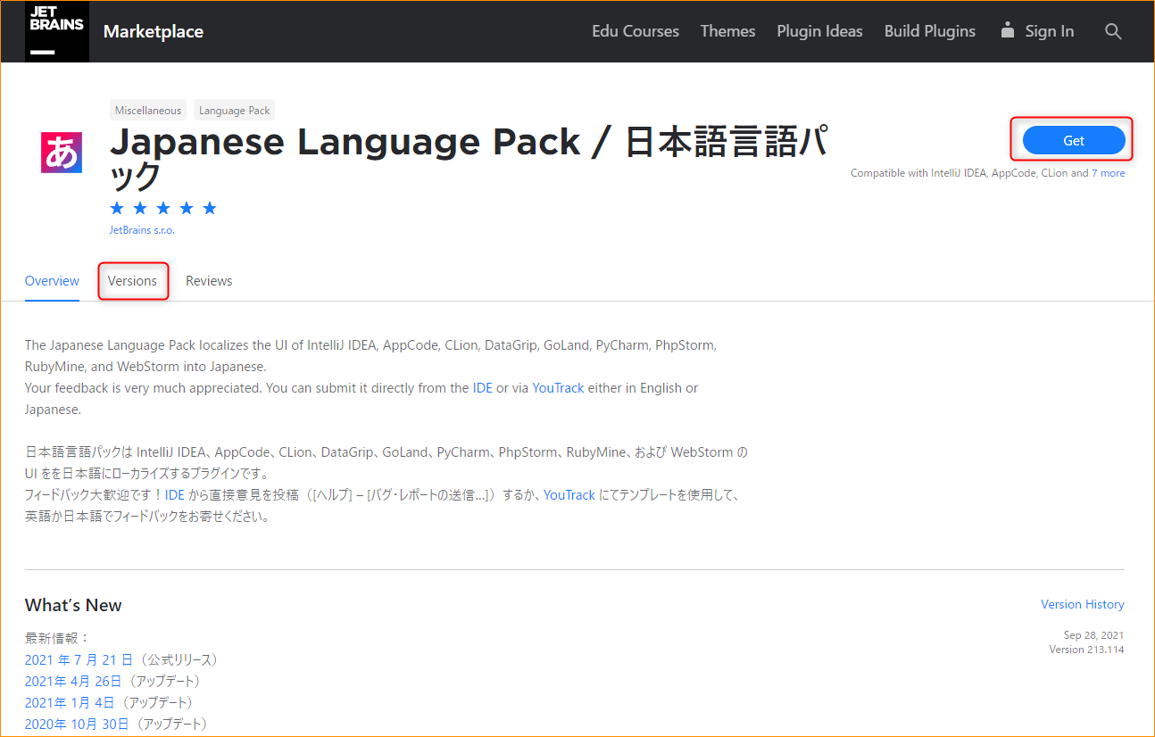Open the Marketplace home link
This screenshot has height=737, width=1155.
[x=153, y=31]
